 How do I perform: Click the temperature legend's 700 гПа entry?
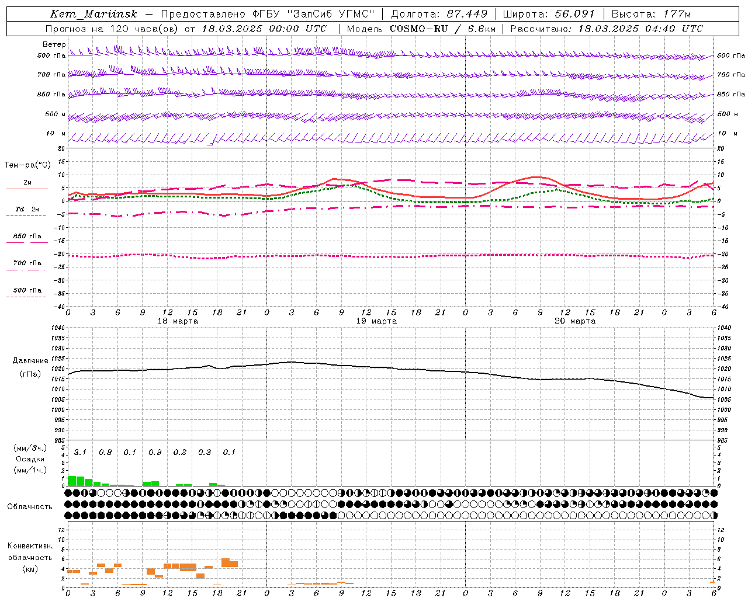tap(27, 263)
